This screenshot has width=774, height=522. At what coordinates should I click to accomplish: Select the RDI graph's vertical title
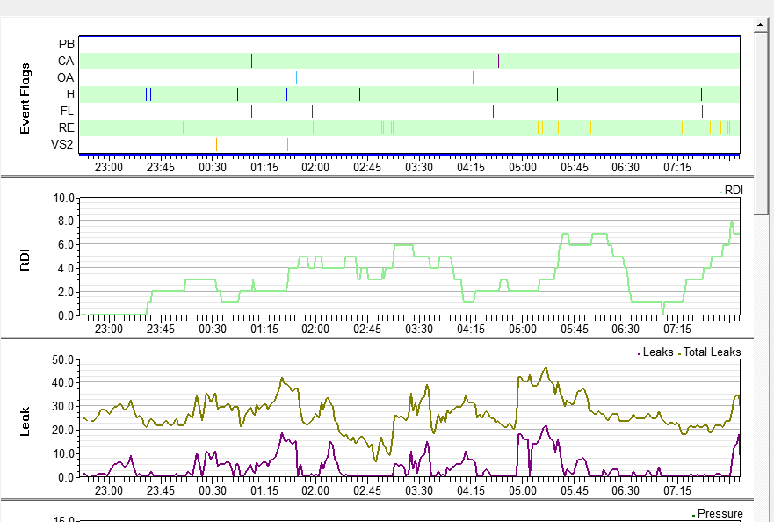coord(25,257)
